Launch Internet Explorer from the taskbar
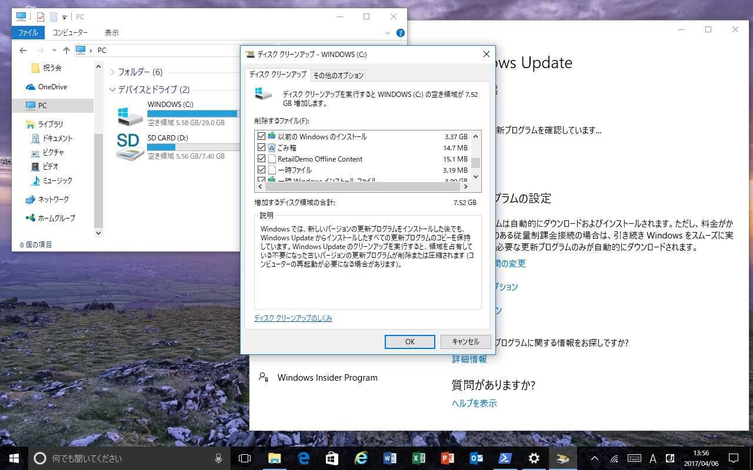This screenshot has width=753, height=470. point(361,458)
